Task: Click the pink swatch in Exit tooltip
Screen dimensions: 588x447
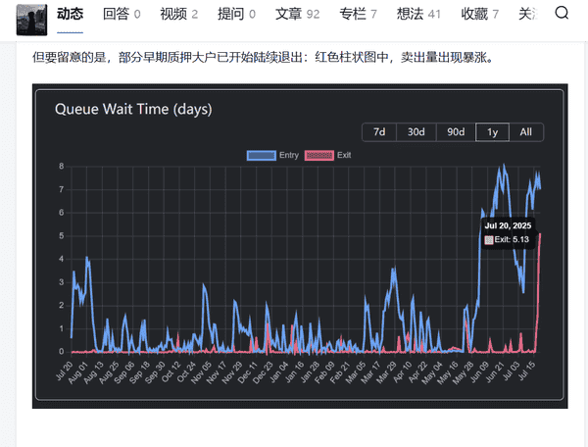Action: pyautogui.click(x=489, y=239)
